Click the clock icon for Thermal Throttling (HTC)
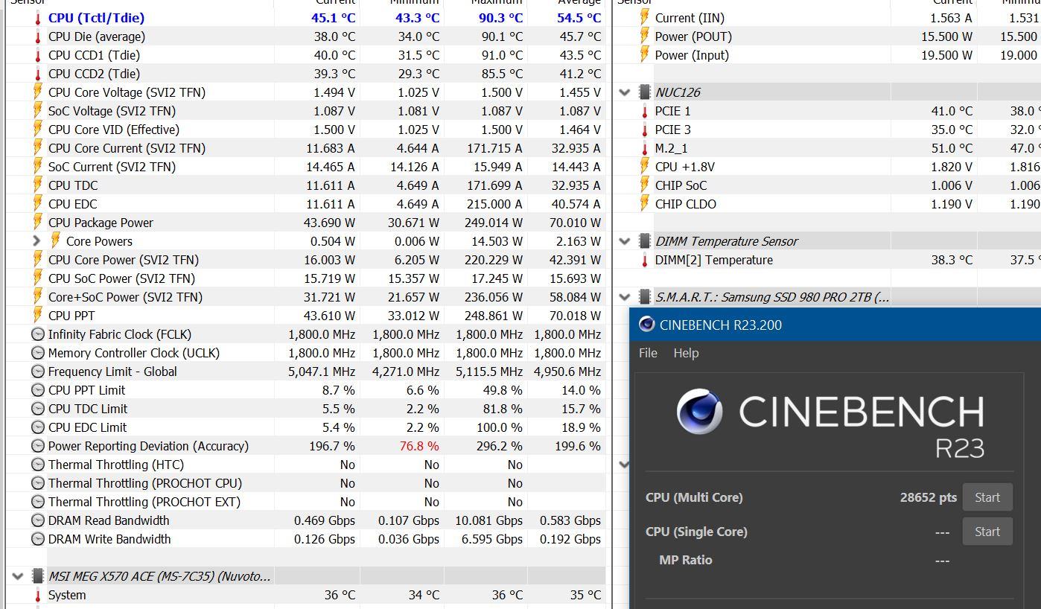Screen dimensions: 1041x609 [38, 465]
